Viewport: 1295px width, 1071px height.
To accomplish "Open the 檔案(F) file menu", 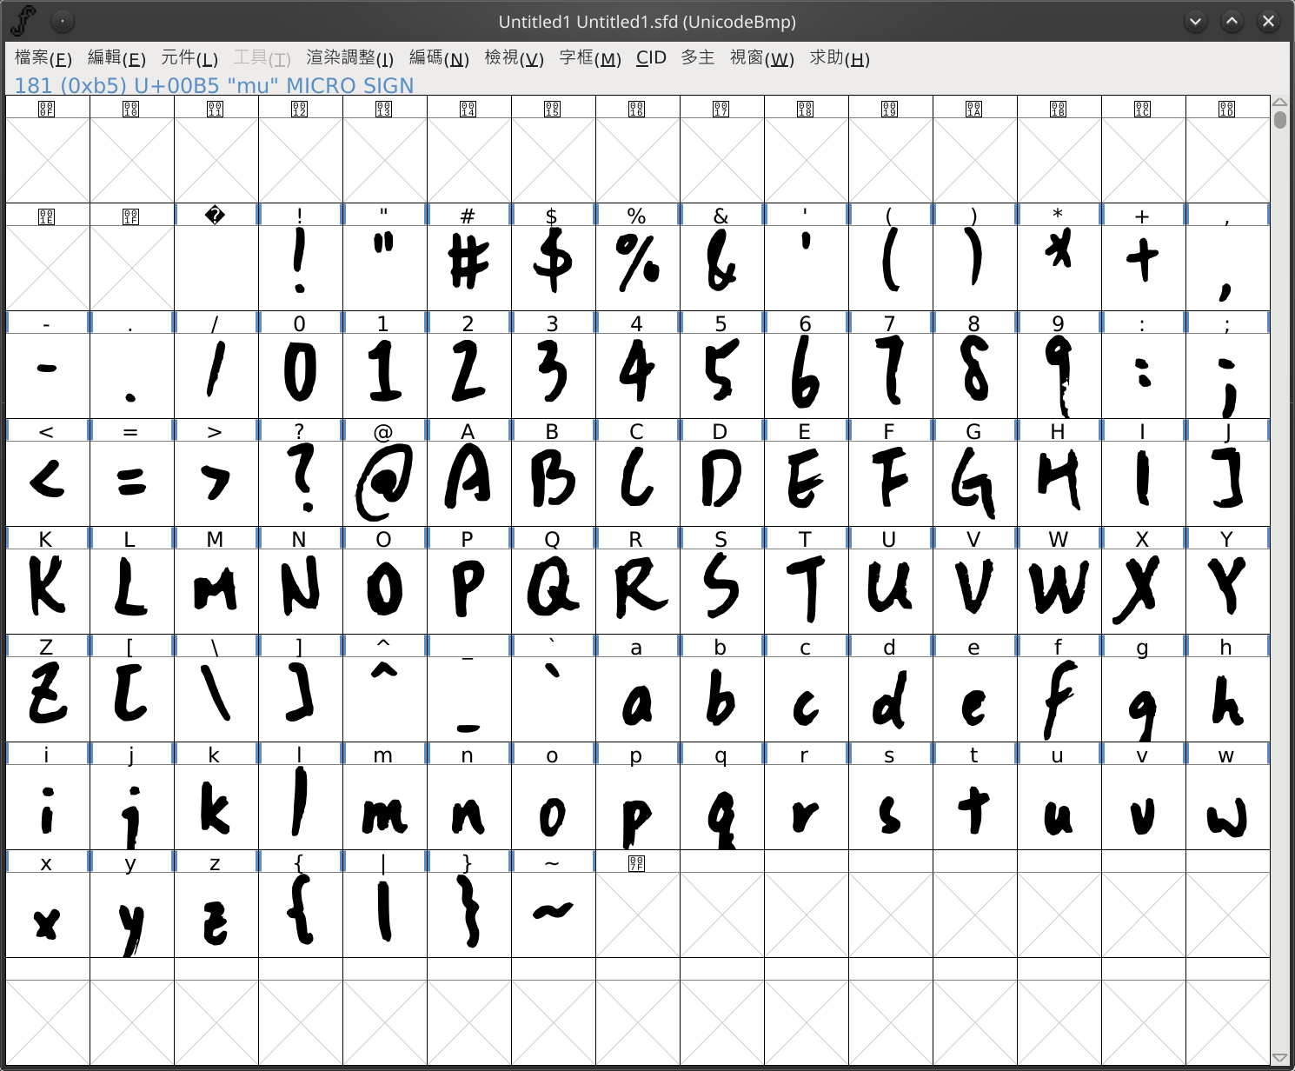I will tap(43, 58).
